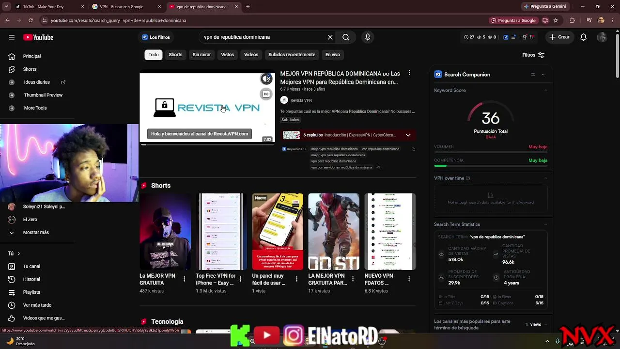Open the Chrome three-dot menu
Viewport: 620px width, 349px height.
(x=613, y=20)
